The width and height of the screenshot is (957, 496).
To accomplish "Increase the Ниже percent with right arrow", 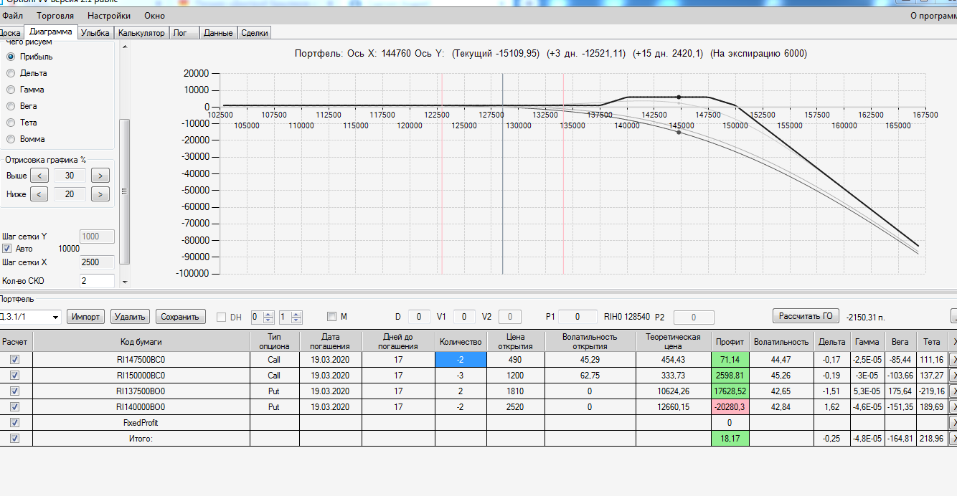I will click(x=100, y=194).
